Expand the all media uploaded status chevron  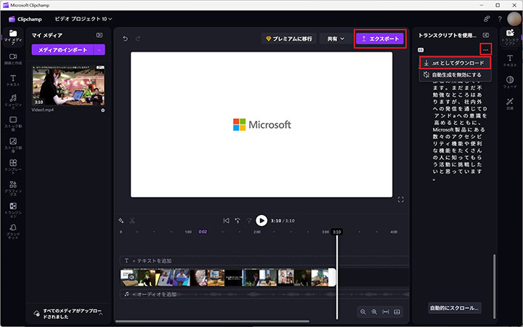[101, 314]
